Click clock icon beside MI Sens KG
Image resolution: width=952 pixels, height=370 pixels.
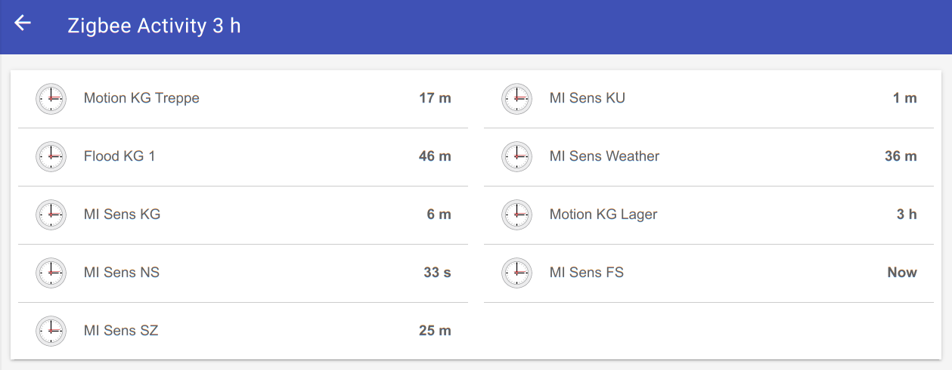(51, 215)
